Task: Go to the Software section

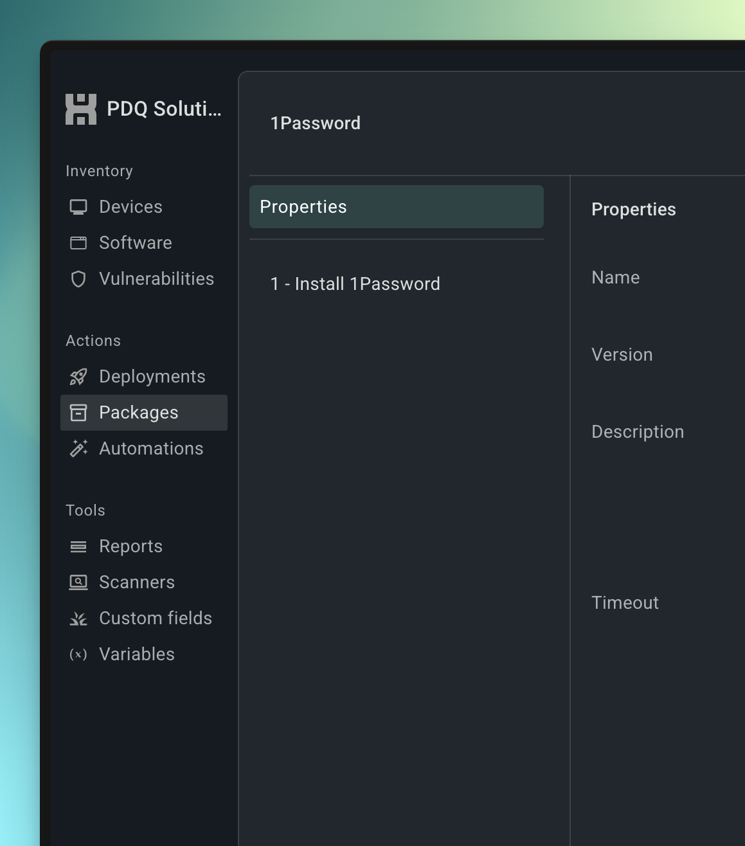Action: pos(144,243)
